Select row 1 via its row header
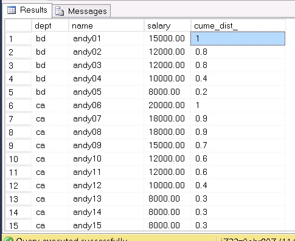The width and height of the screenshot is (295, 241). tap(18, 39)
